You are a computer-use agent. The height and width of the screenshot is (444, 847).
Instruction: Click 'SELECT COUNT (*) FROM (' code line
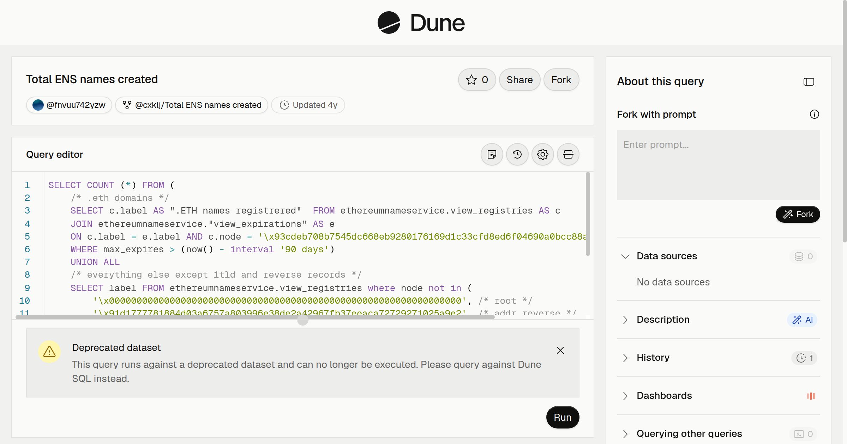[112, 185]
